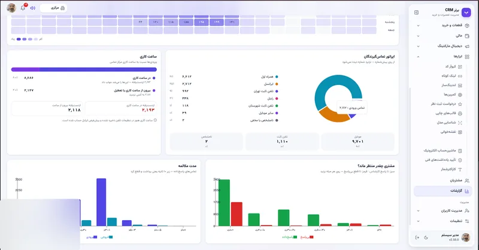Image resolution: width=479 pixels, height=250 pixels.
Task: Open notifications via the bell icon
Action: click(x=23, y=8)
